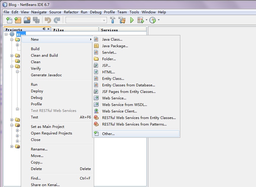
Task: Choose Delete from the context menu
Action: click(x=37, y=169)
